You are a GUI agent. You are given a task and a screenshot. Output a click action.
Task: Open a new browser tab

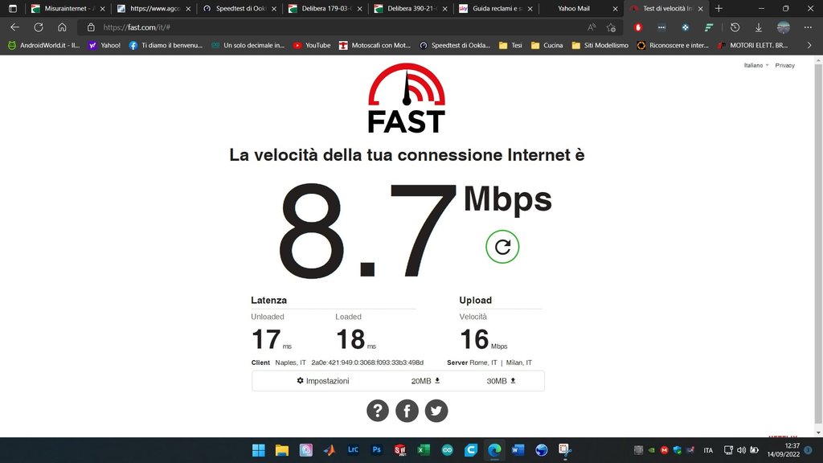coord(719,8)
